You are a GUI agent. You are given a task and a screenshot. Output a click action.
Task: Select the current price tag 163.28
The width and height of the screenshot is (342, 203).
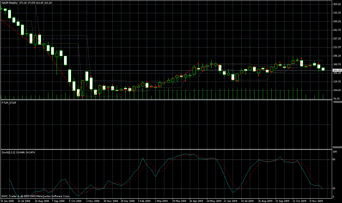point(337,70)
